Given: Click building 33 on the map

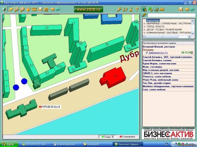Looking at the screenshot, I should [x=46, y=30].
